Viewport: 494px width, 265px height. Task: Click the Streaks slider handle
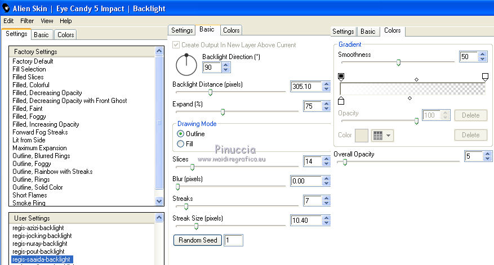[x=186, y=207]
